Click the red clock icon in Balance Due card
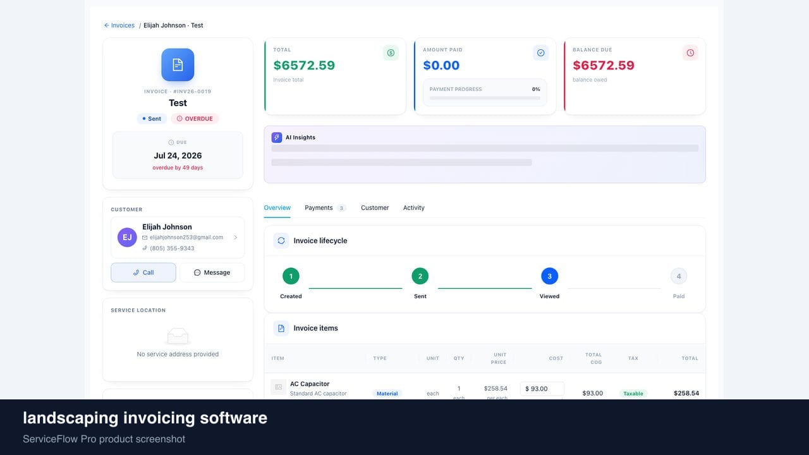The image size is (809, 455). pos(690,53)
